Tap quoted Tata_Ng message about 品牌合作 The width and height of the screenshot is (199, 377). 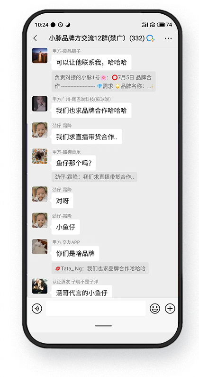[100, 268]
